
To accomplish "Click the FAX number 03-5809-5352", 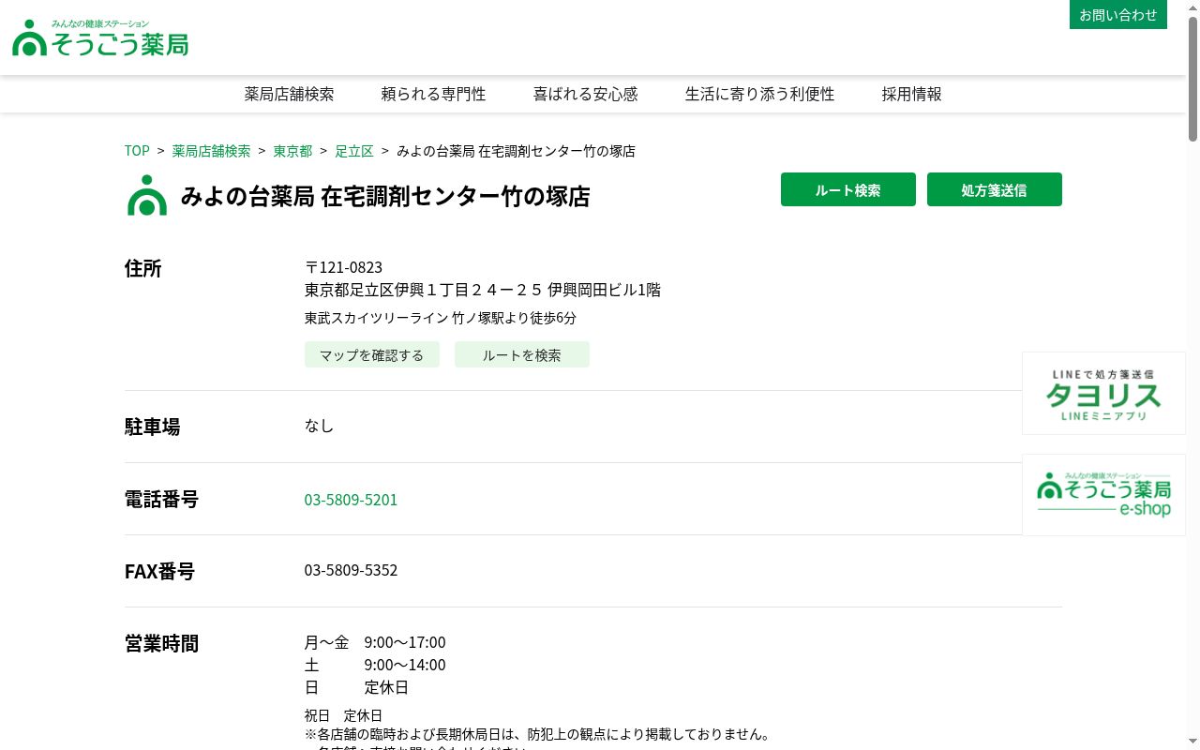I will click(352, 570).
